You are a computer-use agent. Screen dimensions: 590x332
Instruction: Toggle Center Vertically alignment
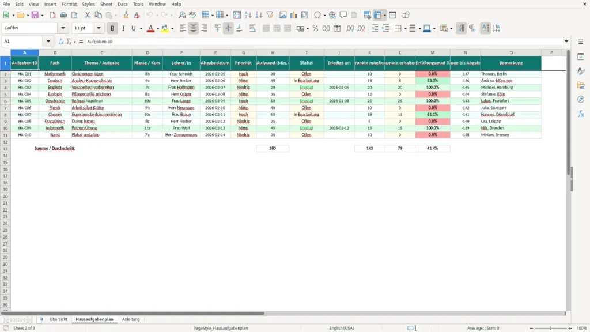228,28
